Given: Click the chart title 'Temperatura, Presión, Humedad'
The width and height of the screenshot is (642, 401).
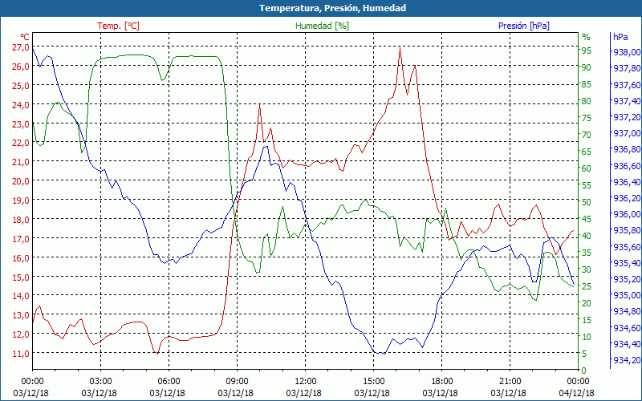Looking at the screenshot, I should [332, 8].
